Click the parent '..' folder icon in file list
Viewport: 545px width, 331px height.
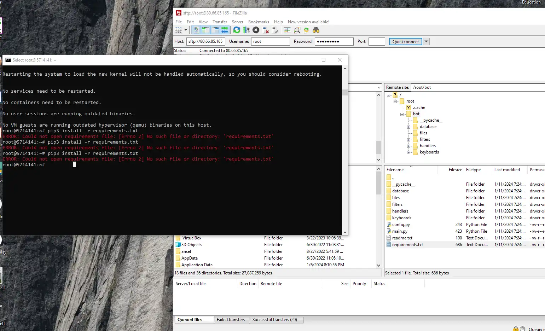389,177
